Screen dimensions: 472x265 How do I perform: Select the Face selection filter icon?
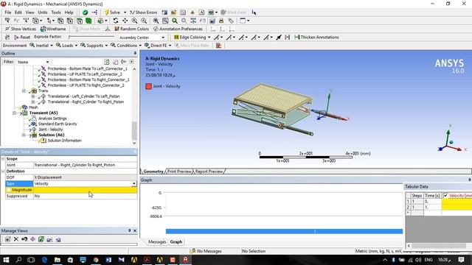(80, 21)
